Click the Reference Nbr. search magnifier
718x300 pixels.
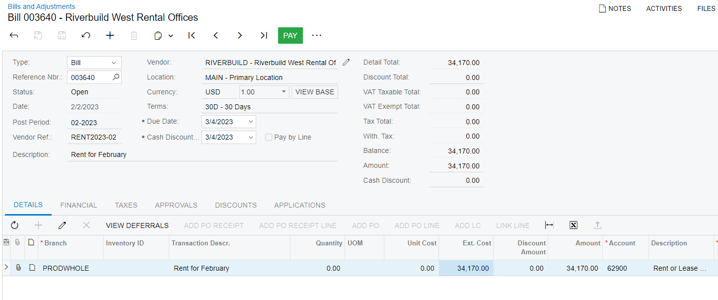(x=116, y=77)
